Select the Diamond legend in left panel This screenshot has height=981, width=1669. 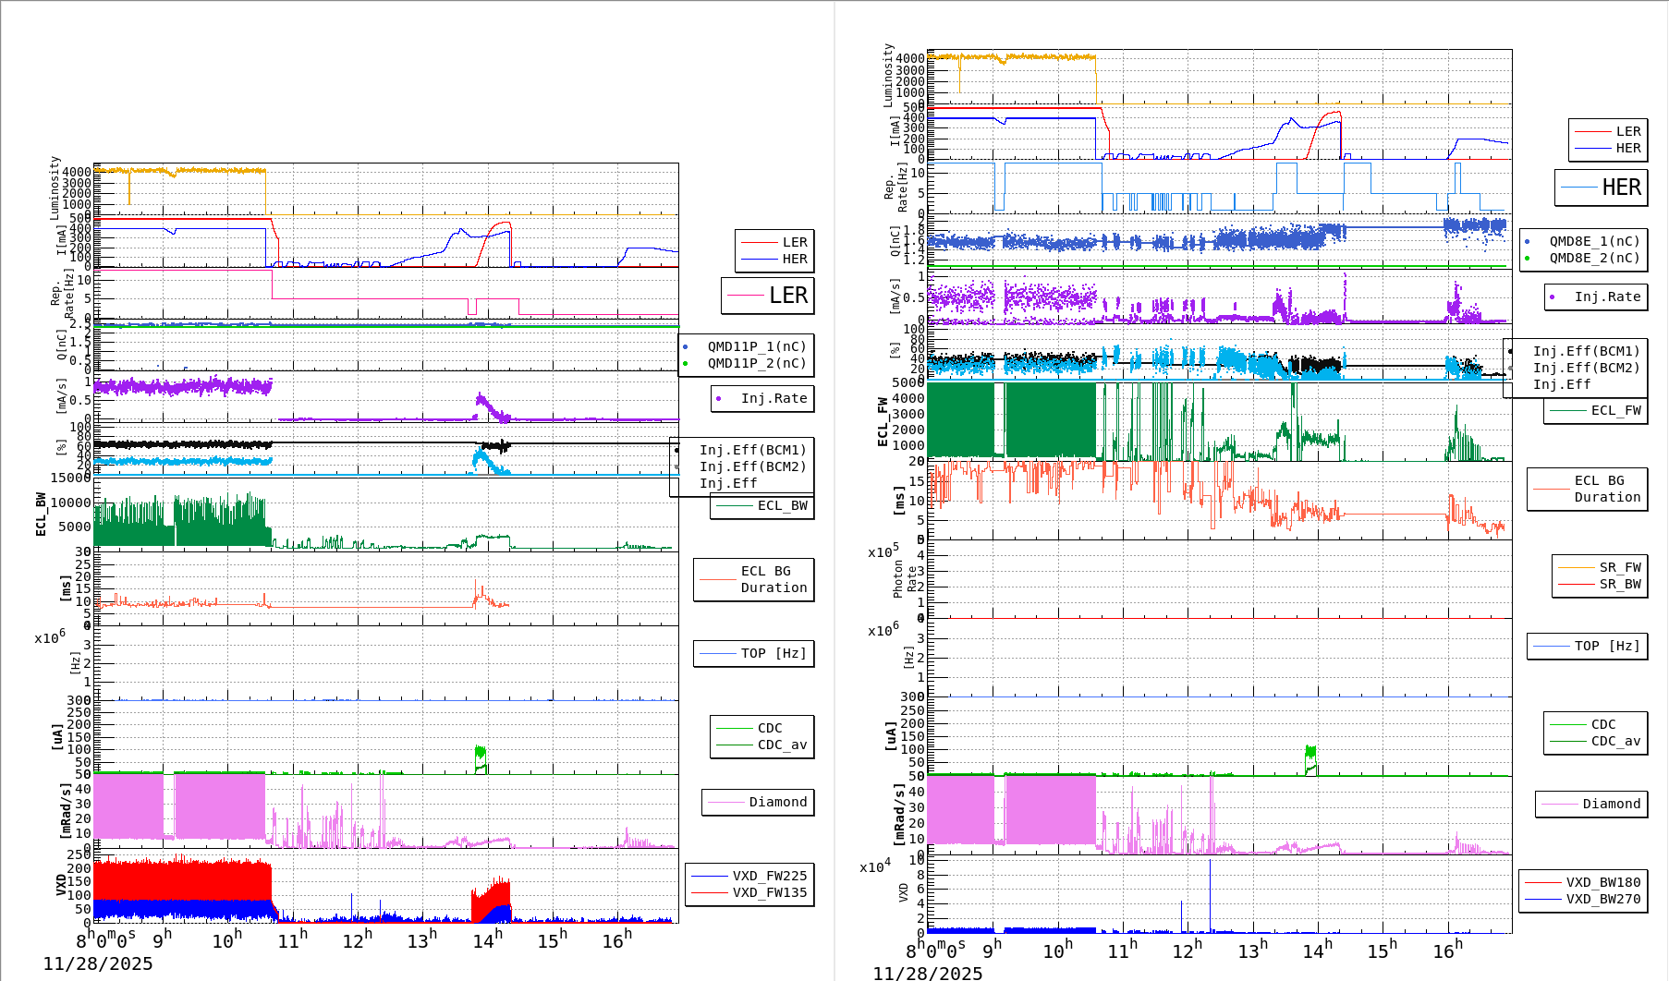[x=777, y=802]
